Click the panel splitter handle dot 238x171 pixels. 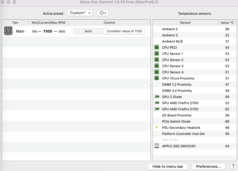coord(152,85)
